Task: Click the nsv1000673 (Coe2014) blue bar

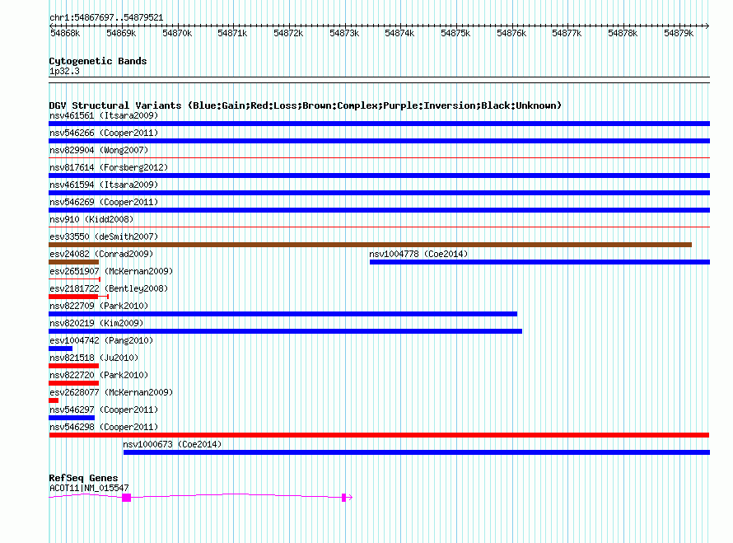Action: click(x=417, y=452)
